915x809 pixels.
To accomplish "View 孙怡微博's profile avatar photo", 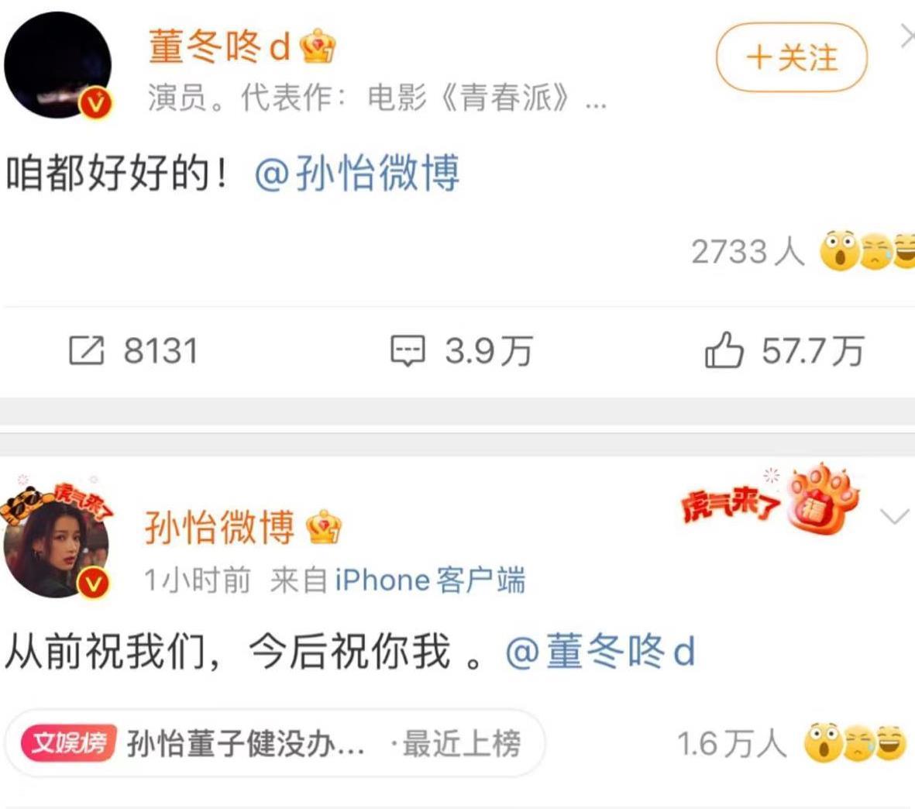I will 56,546.
